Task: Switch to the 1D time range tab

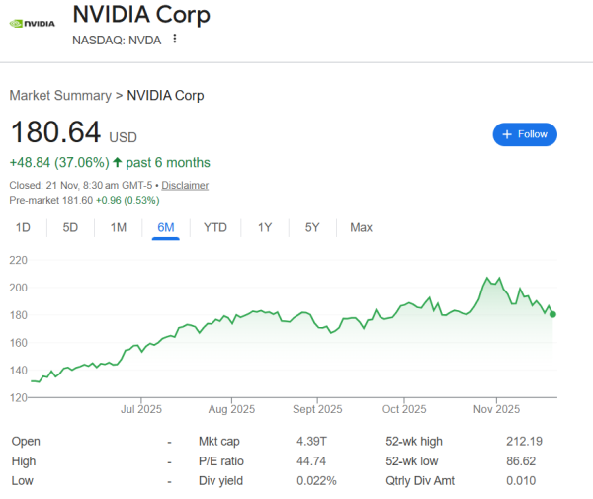Action: [x=23, y=227]
